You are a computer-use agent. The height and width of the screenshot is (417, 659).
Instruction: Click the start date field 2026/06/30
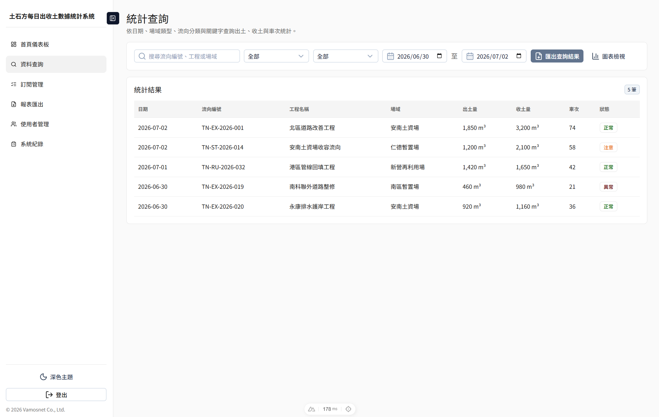point(414,56)
